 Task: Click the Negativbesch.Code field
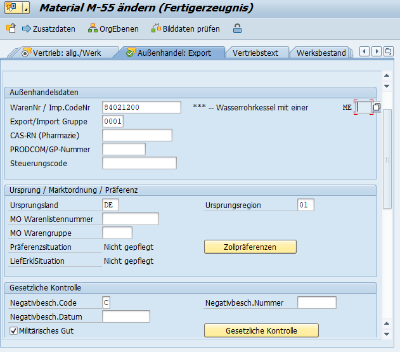pyautogui.click(x=106, y=303)
